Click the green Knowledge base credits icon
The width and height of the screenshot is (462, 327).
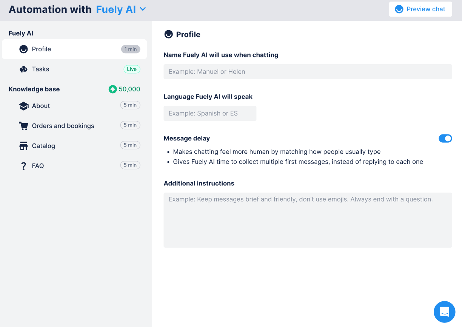[112, 89]
